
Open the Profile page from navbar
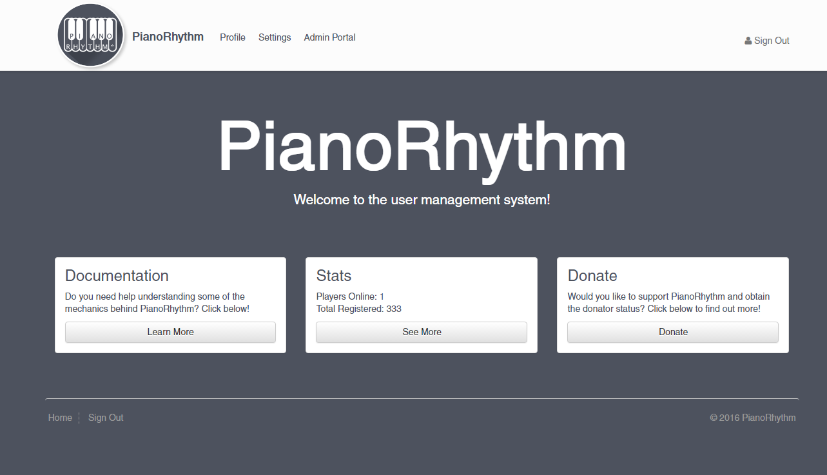[x=233, y=37]
